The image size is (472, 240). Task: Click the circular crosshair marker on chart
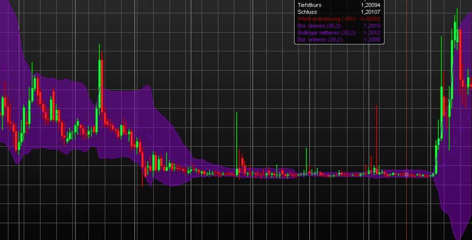(406, 174)
